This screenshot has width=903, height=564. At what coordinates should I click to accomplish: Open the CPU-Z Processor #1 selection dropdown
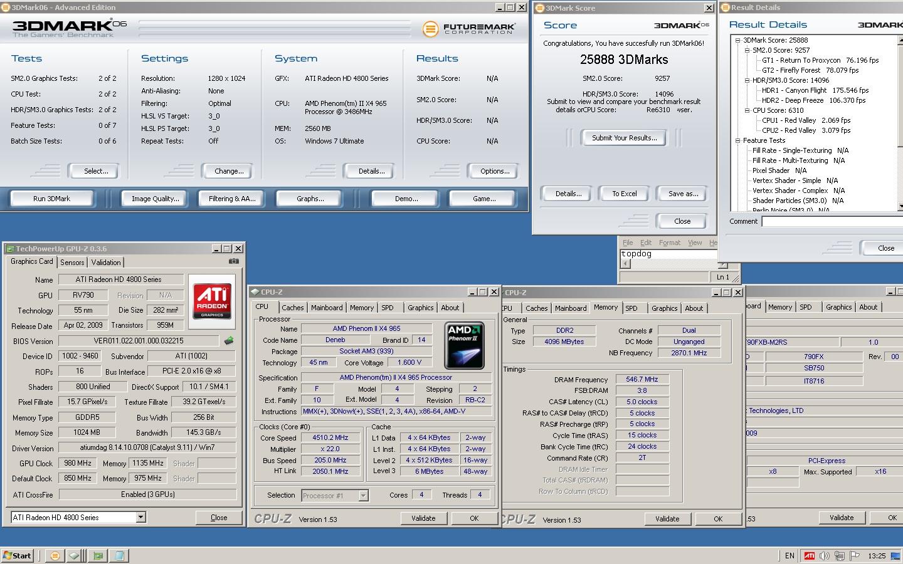tap(363, 496)
